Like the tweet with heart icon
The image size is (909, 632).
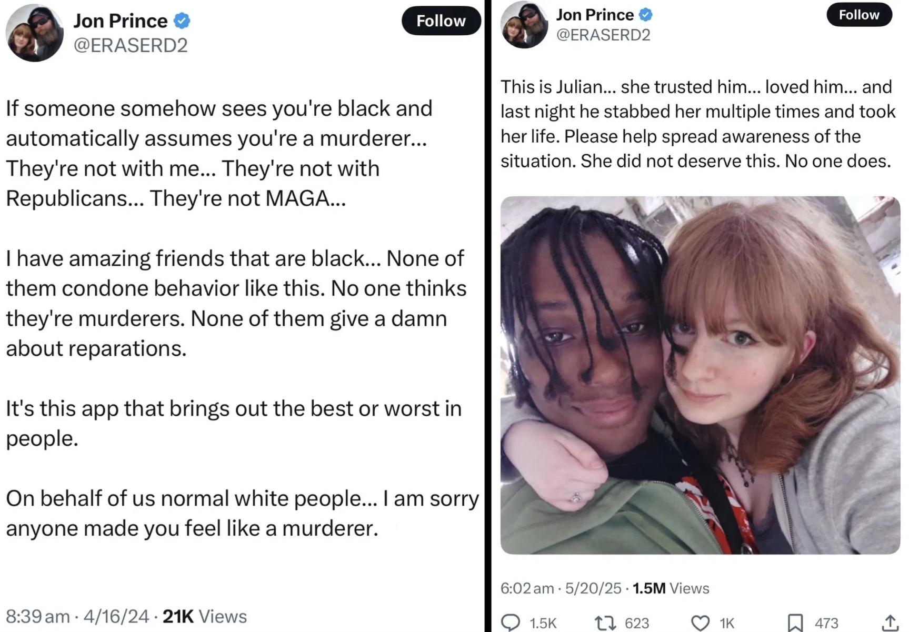click(700, 623)
